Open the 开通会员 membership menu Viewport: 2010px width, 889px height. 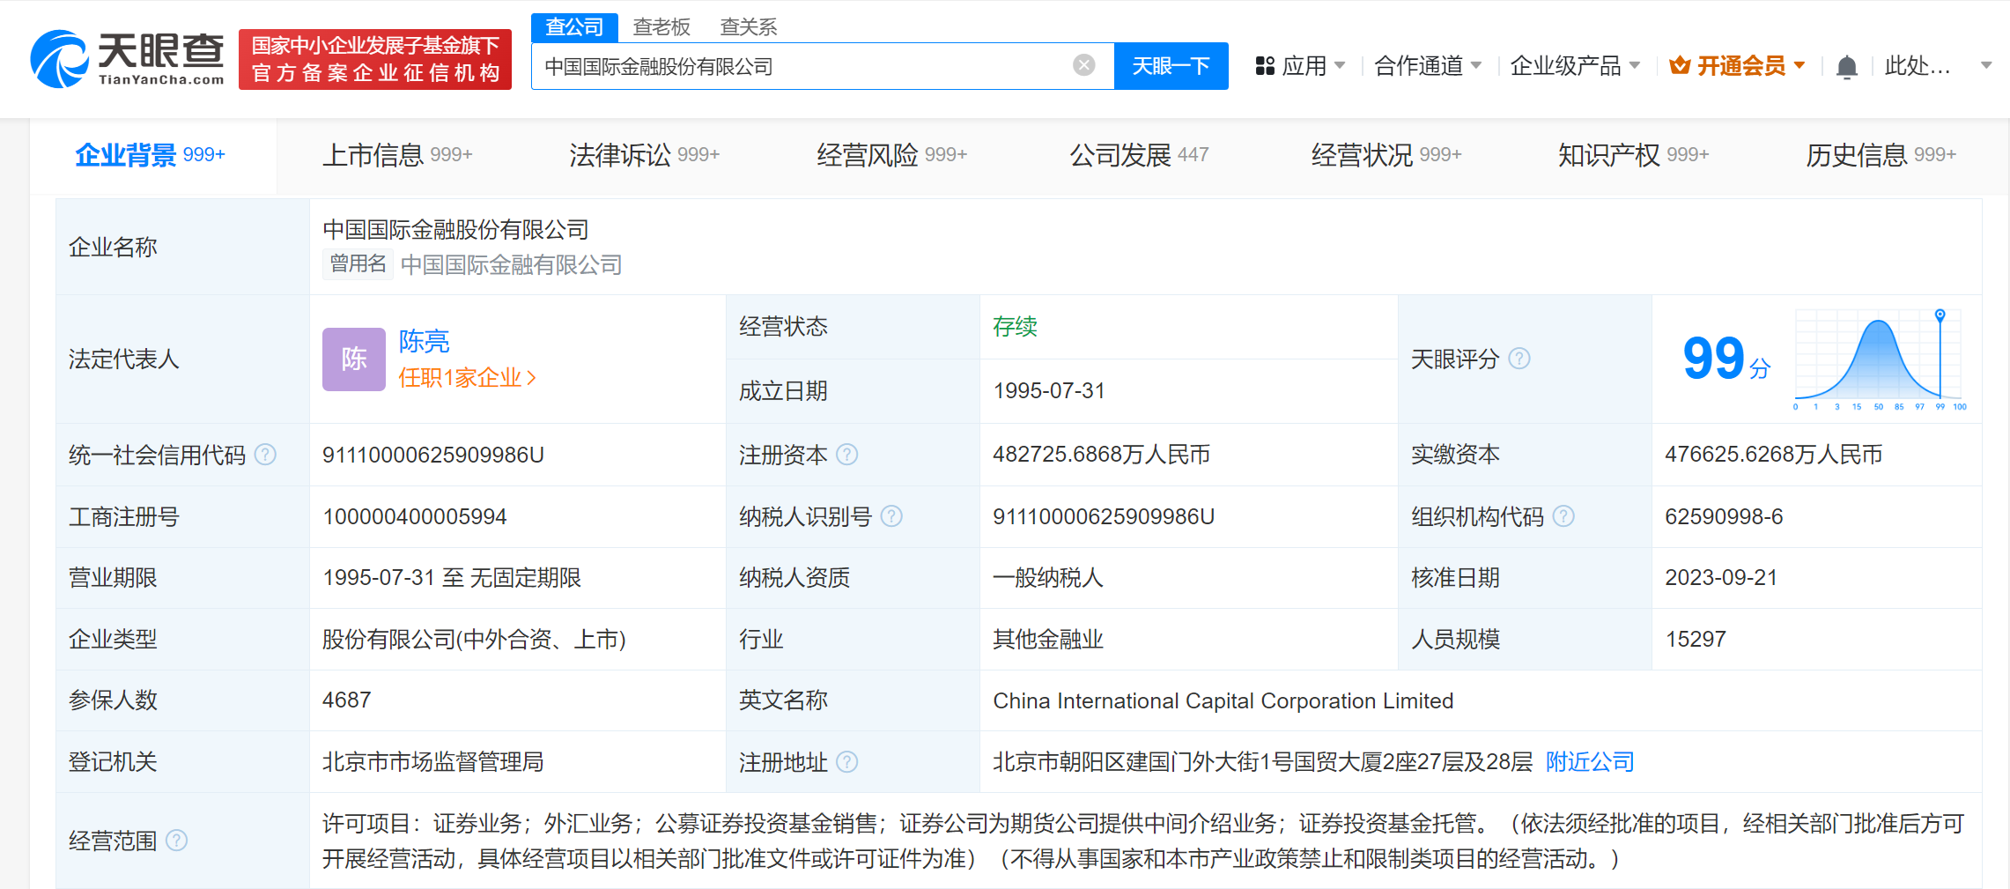click(1738, 66)
